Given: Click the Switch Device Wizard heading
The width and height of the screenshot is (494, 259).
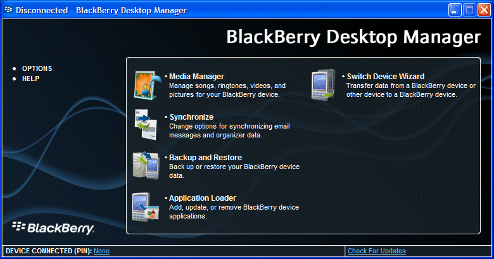Looking at the screenshot, I should [385, 77].
